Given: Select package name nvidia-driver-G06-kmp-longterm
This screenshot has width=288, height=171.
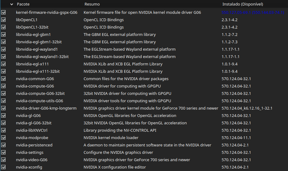Looking at the screenshot, I should [x=46, y=108].
